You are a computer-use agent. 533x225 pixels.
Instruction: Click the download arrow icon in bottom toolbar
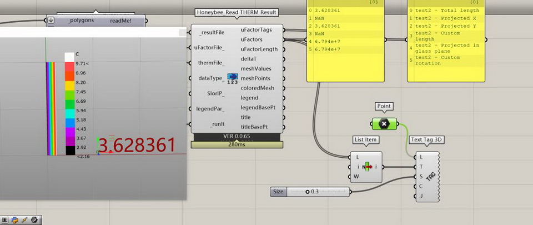point(5,220)
